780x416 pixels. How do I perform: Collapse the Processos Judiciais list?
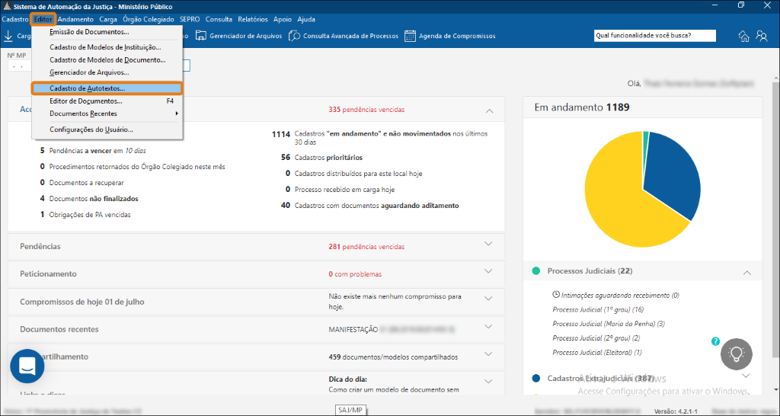coord(746,273)
